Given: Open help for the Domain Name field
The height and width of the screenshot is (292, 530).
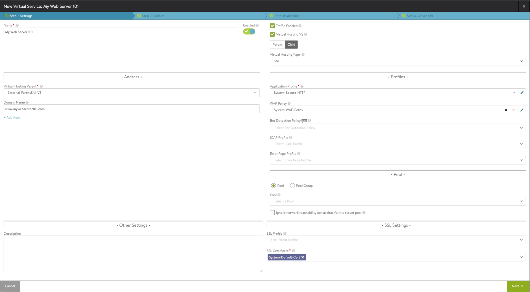Looking at the screenshot, I should (27, 102).
